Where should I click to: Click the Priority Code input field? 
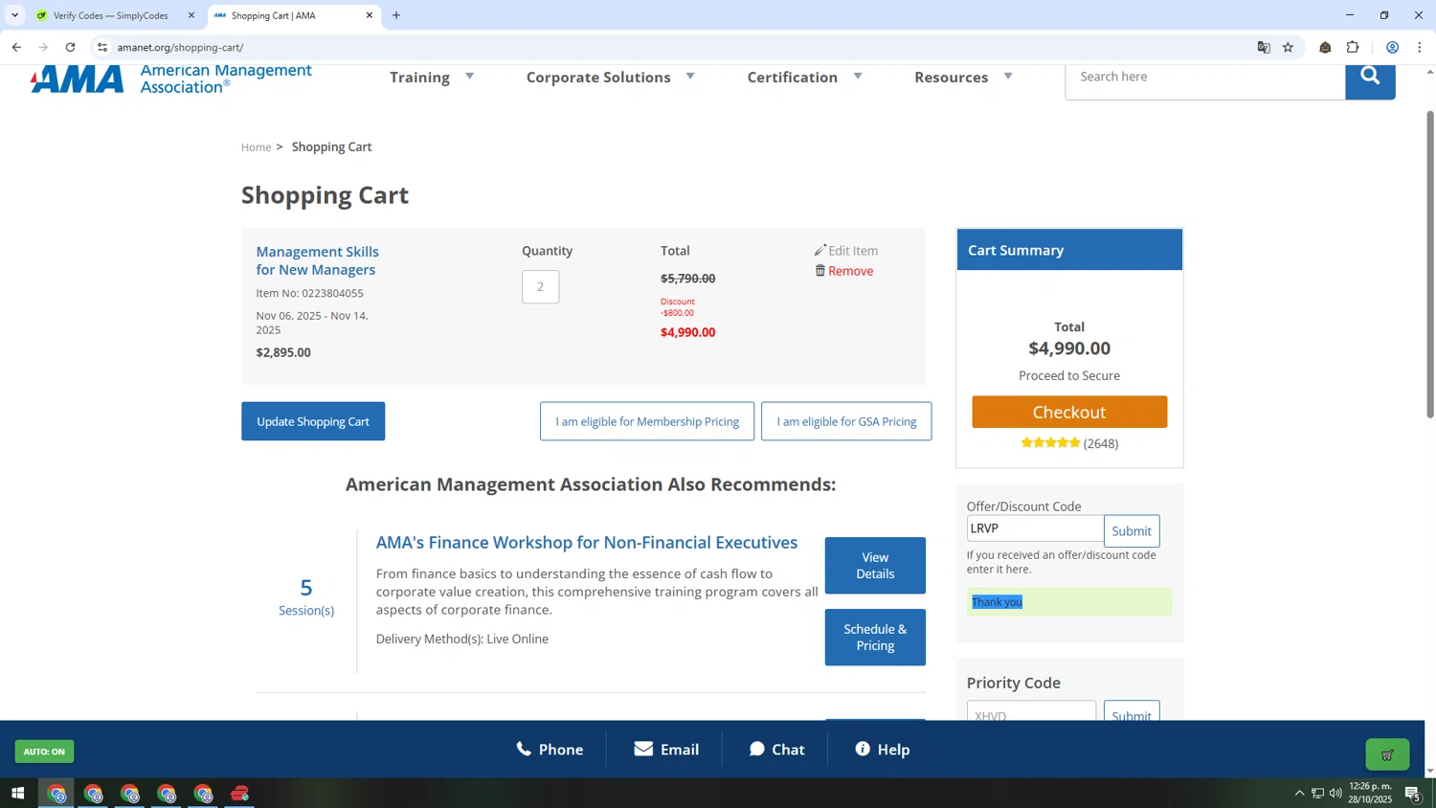(1031, 712)
